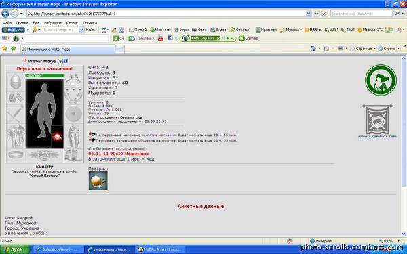Click the Найти search button

click(91, 30)
